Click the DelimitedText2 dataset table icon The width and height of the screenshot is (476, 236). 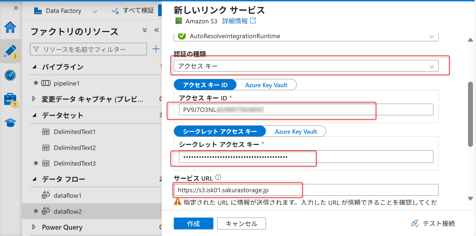[x=46, y=147]
